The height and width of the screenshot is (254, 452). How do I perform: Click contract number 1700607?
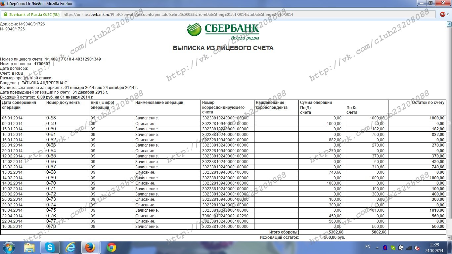(42, 64)
